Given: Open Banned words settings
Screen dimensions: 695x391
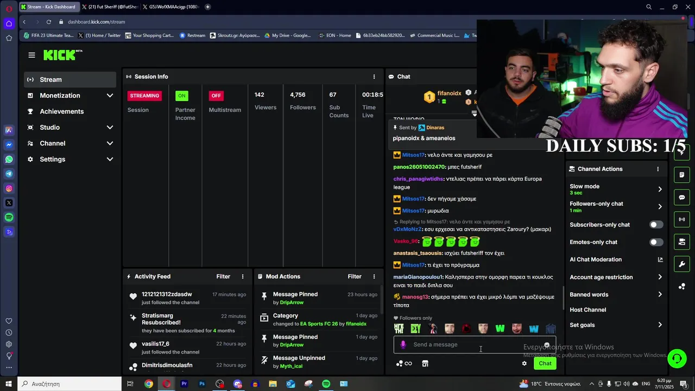Looking at the screenshot, I should pyautogui.click(x=616, y=294).
